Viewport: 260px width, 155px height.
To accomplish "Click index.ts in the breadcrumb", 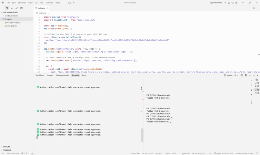I will (x=42, y=13).
